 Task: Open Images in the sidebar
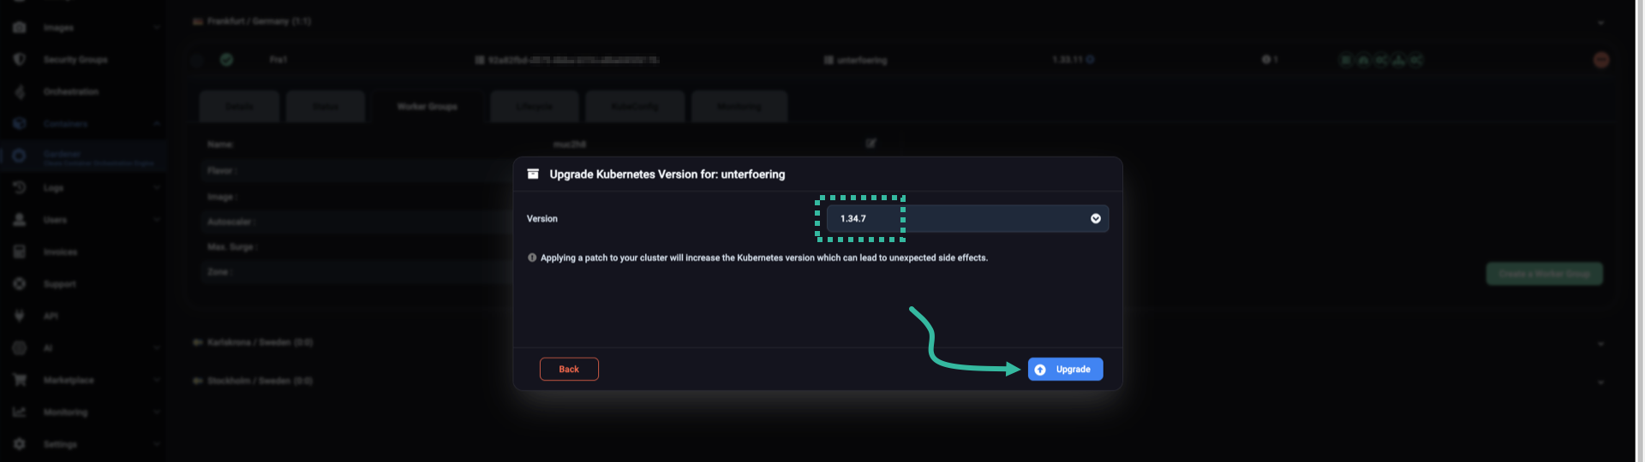pyautogui.click(x=58, y=28)
